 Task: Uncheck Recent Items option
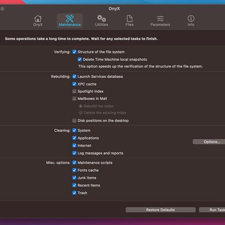(74, 185)
